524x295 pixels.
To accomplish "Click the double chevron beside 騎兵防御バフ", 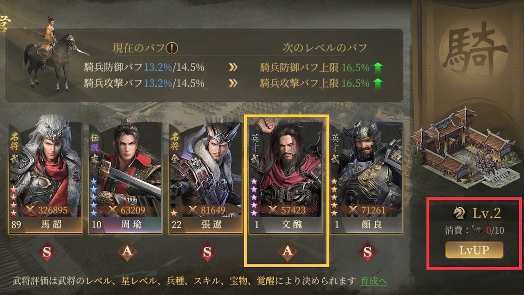I will [234, 68].
